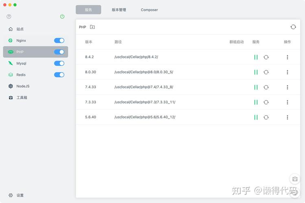305x203 pixels.
Task: Pause the PHP 7.3.33 service
Action: (256, 102)
